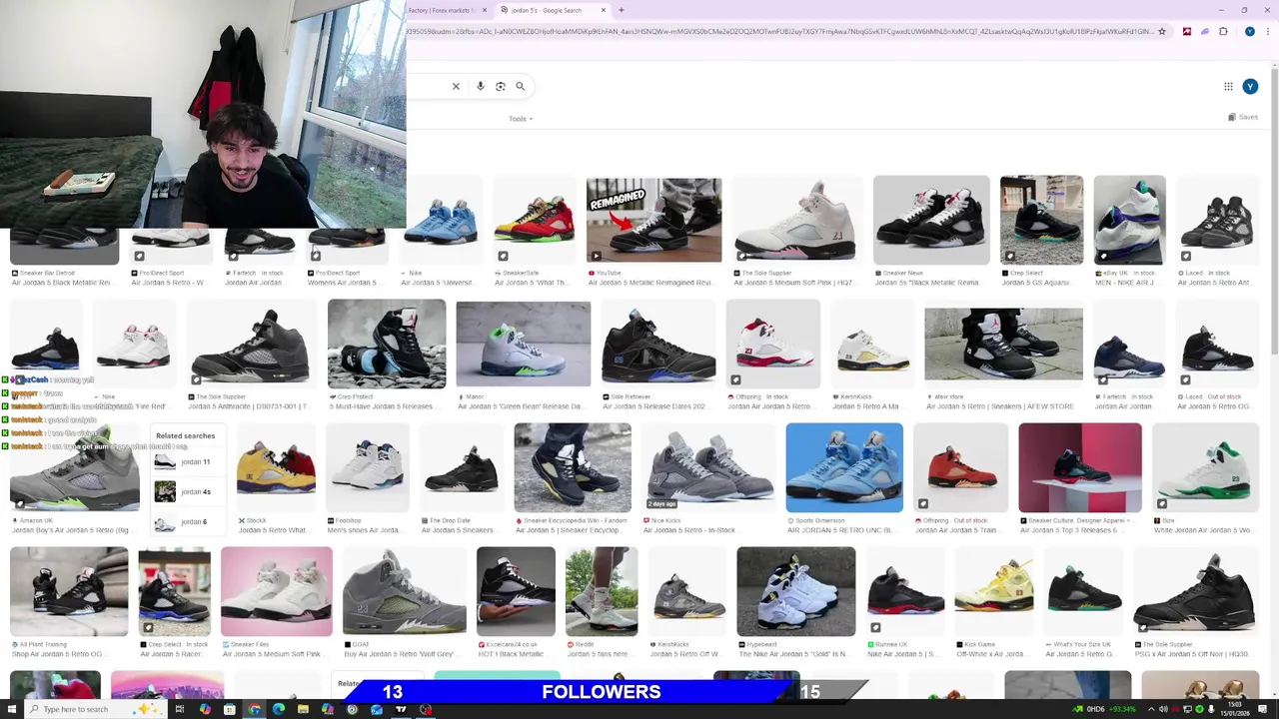Open the Air Jordan 5 Medium Soft Pink thumbnail
The width and height of the screenshot is (1279, 719).
coord(796,221)
